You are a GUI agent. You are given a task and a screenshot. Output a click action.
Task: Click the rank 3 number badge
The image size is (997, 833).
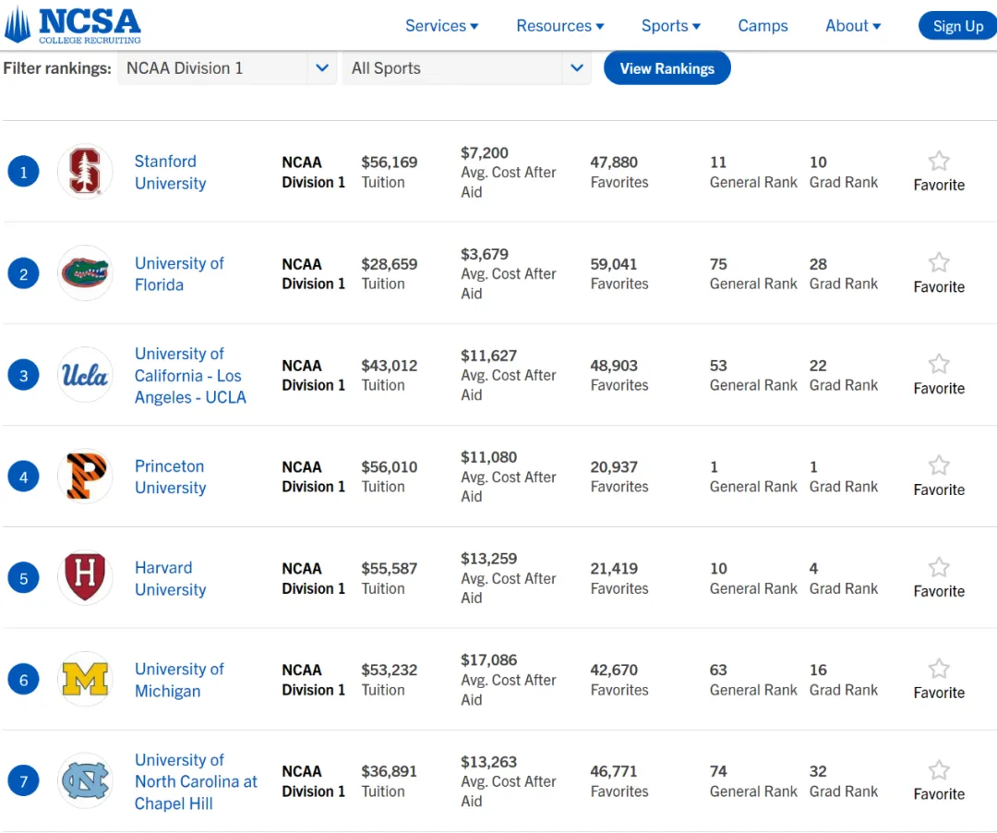[x=23, y=375]
